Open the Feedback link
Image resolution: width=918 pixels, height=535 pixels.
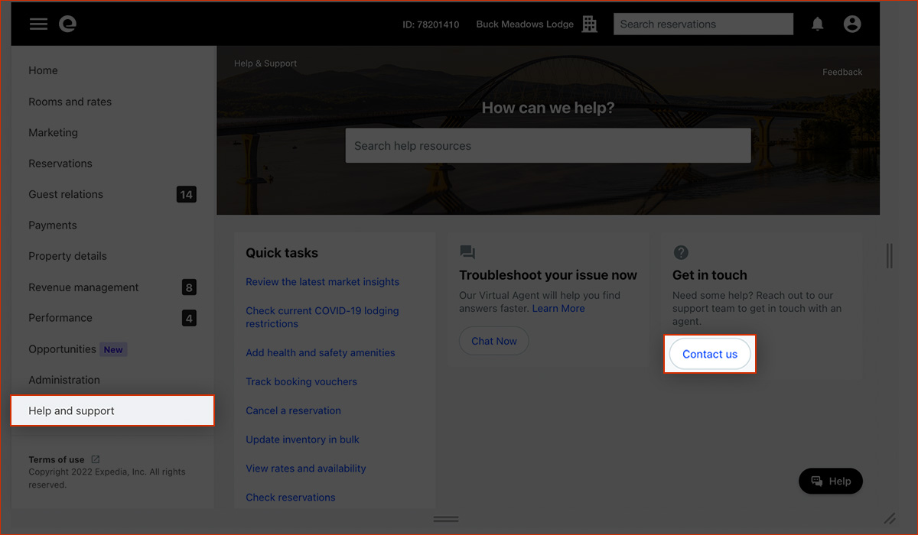click(x=842, y=72)
